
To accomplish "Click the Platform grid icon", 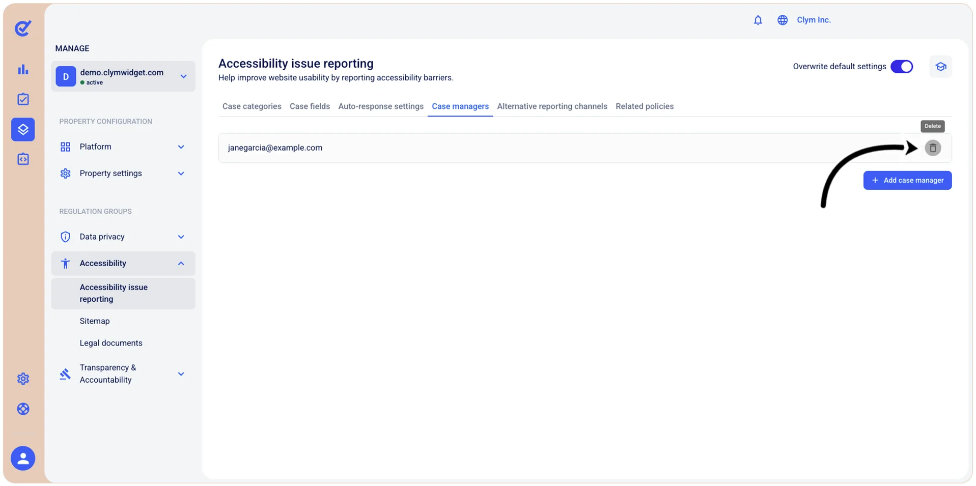I will point(65,147).
